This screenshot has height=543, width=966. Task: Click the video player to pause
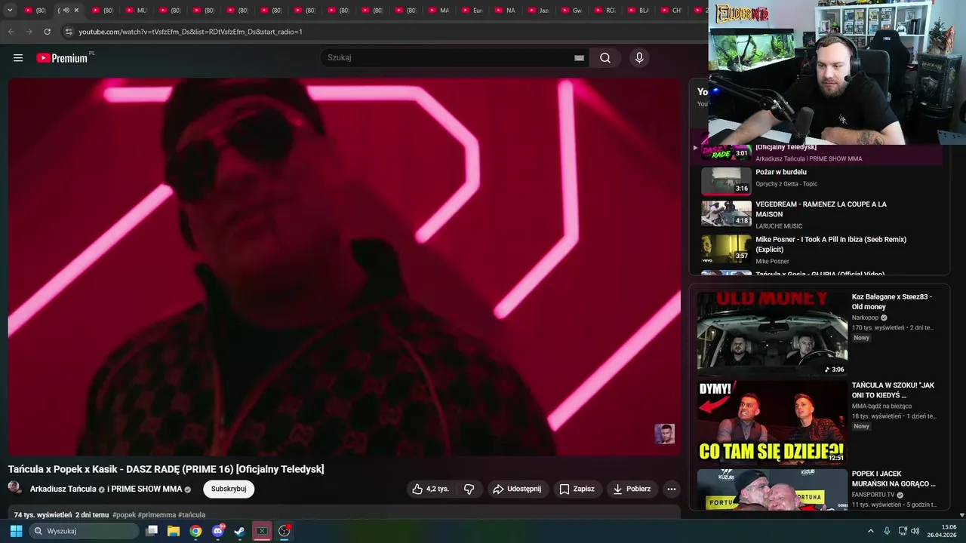tap(344, 266)
